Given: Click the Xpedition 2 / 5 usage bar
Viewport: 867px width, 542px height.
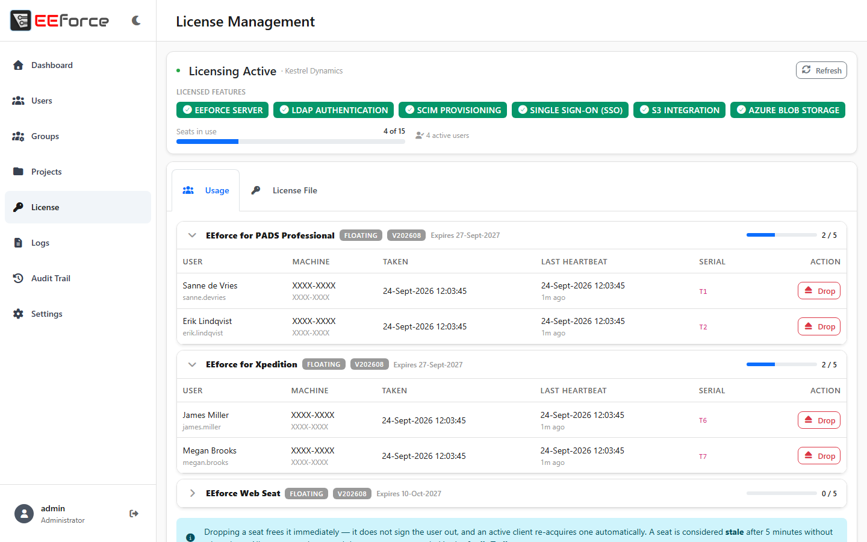Looking at the screenshot, I should (x=782, y=364).
